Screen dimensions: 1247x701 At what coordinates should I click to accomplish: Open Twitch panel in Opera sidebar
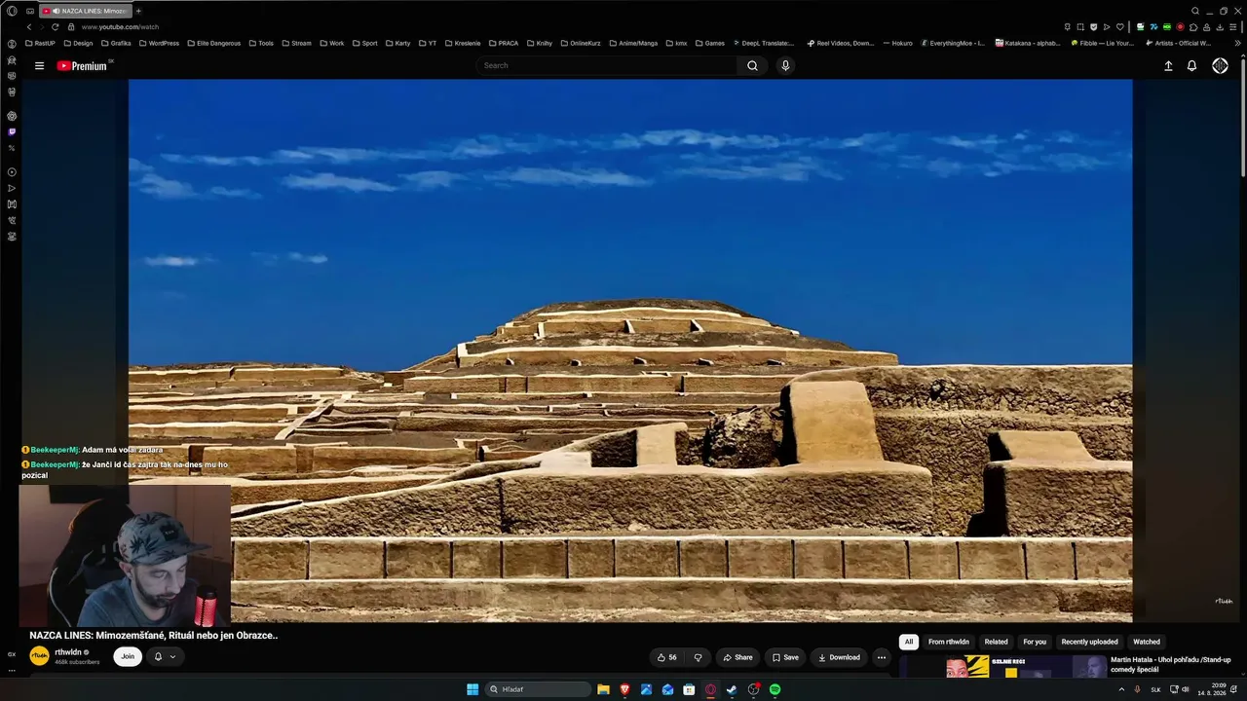[x=12, y=131]
